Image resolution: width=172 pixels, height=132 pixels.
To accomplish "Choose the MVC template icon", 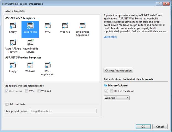I will (48, 26).
